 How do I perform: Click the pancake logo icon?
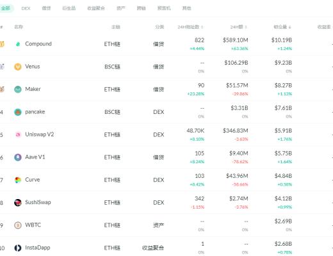pyautogui.click(x=18, y=112)
